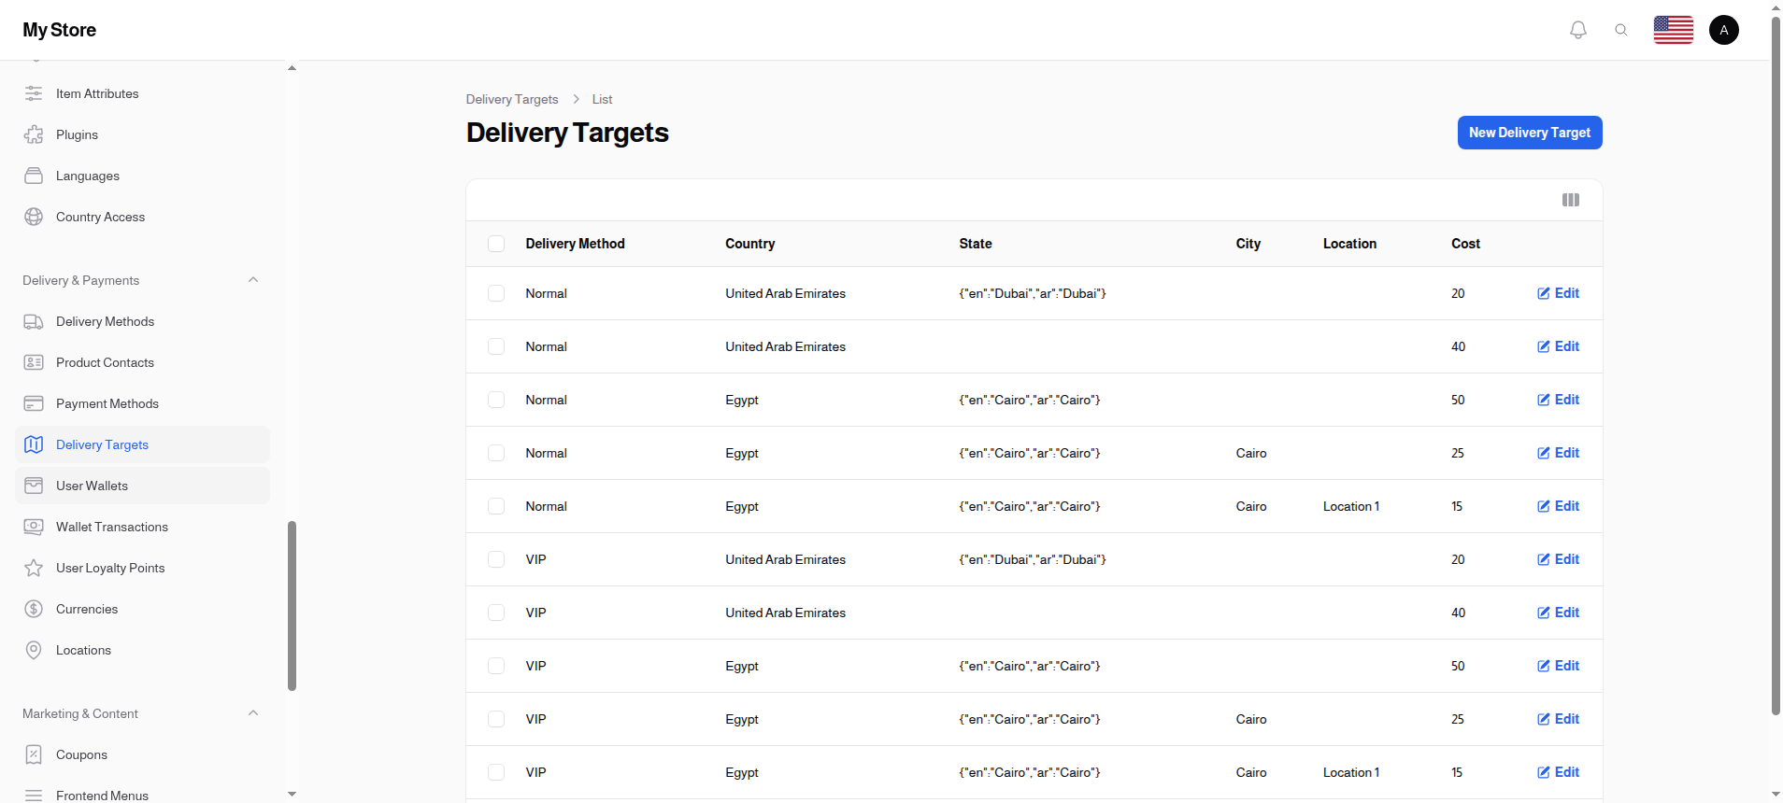Sort by the Delivery Method column header
The height and width of the screenshot is (803, 1783).
coord(575,244)
